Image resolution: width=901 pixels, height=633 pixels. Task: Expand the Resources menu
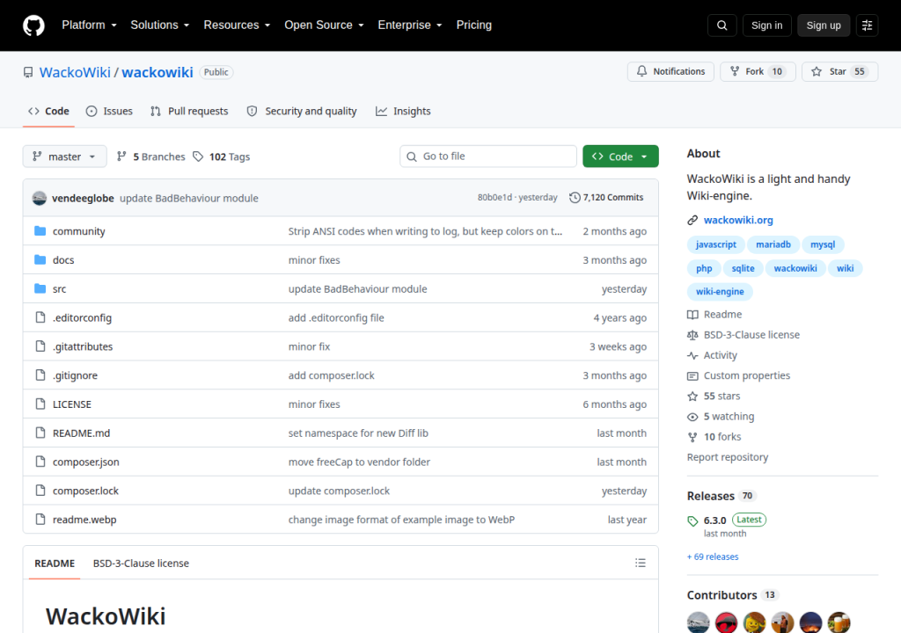[237, 25]
